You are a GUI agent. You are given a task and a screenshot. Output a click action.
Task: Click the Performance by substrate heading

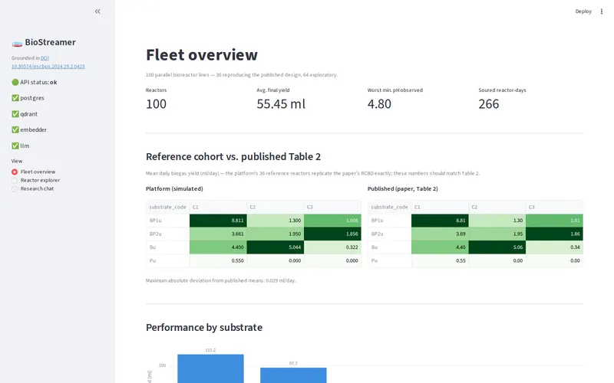pyautogui.click(x=204, y=327)
